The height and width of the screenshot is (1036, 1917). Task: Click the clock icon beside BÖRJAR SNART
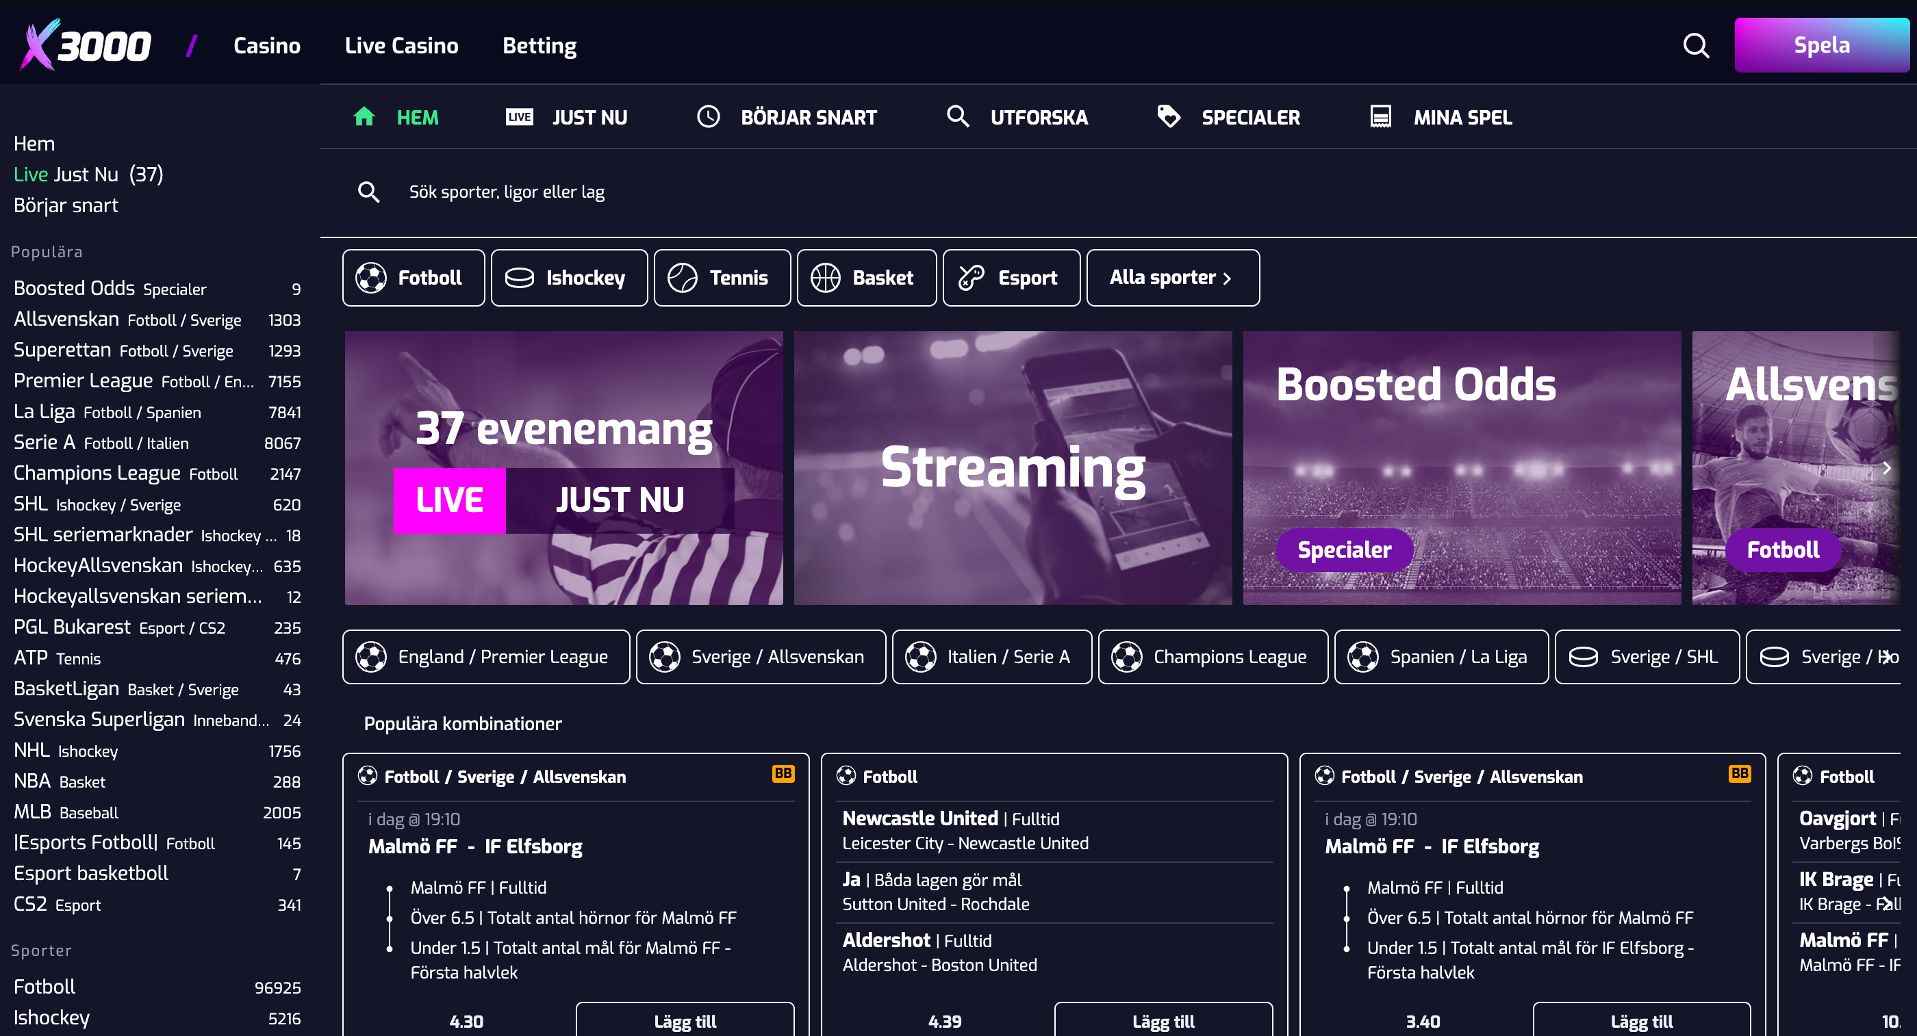(x=708, y=117)
